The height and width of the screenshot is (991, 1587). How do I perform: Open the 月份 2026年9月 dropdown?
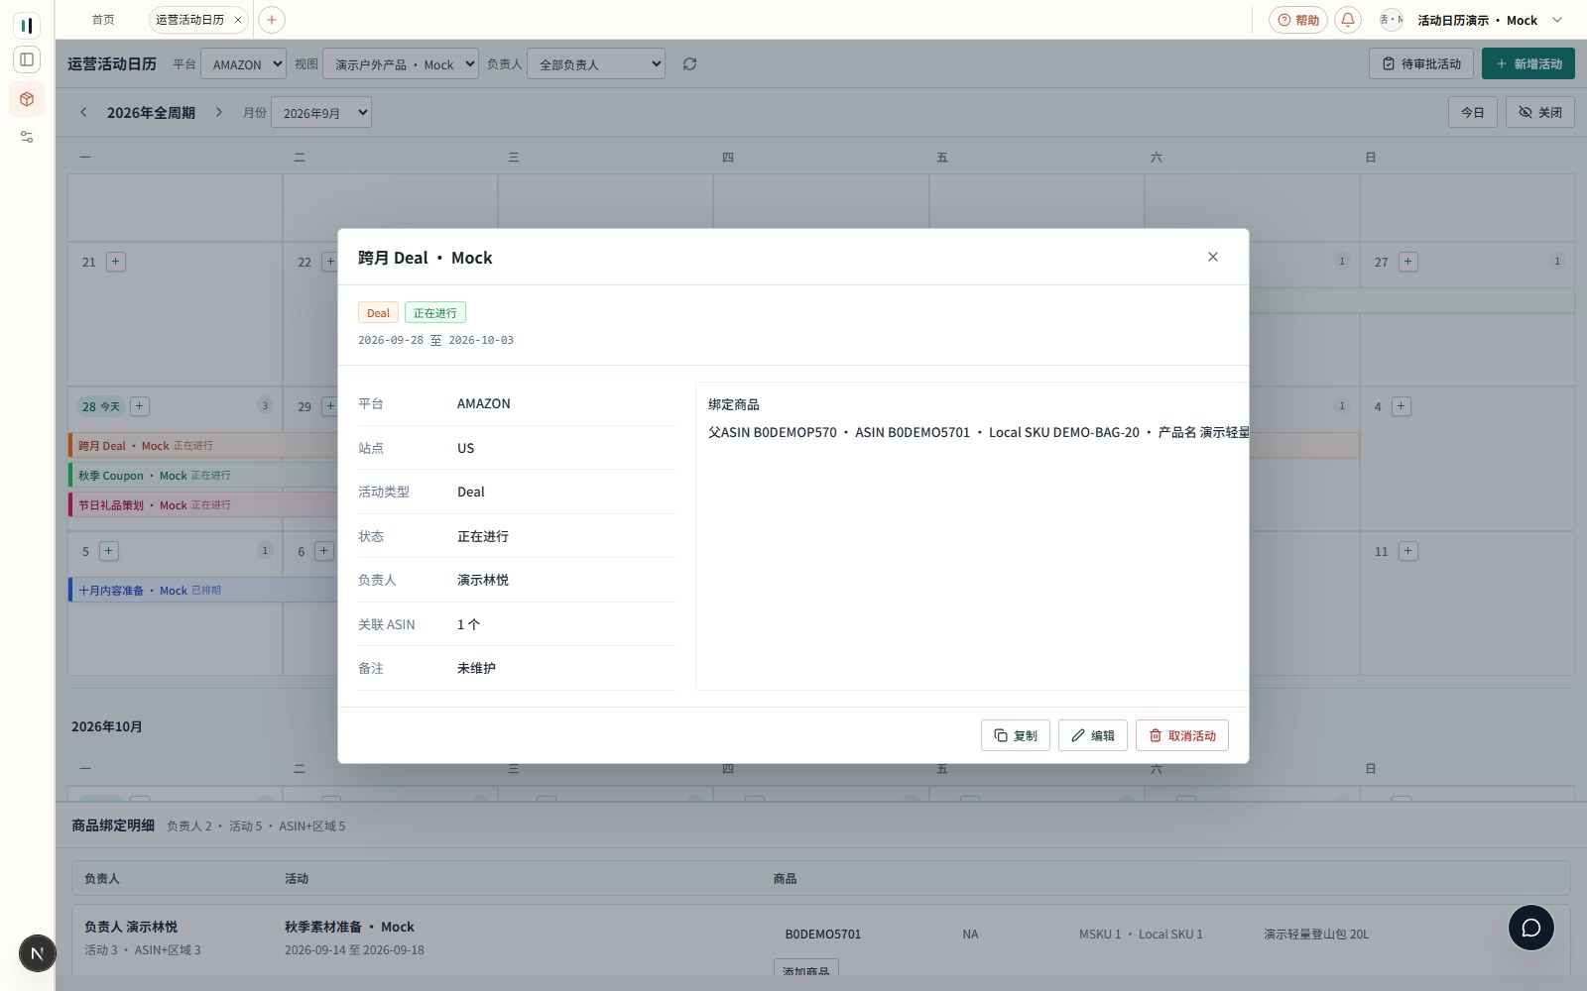[321, 113]
